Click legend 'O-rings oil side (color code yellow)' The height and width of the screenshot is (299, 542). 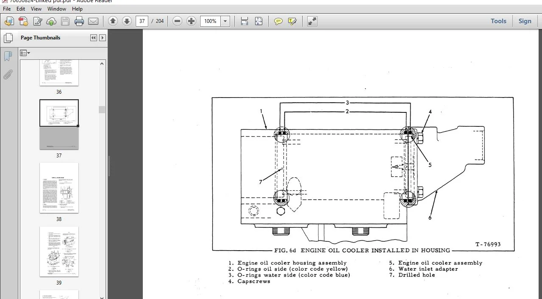click(x=292, y=269)
